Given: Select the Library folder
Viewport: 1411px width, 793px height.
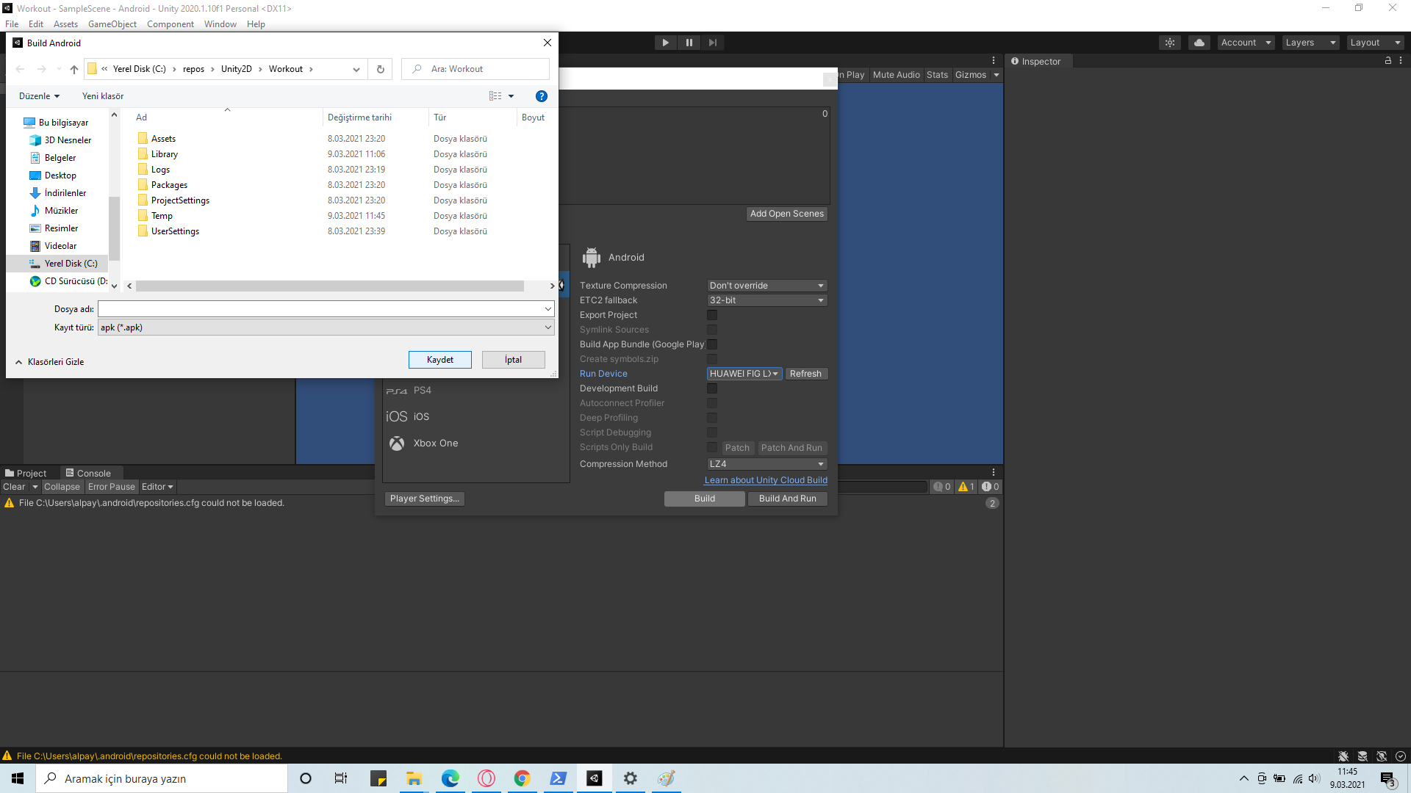Looking at the screenshot, I should pyautogui.click(x=165, y=154).
